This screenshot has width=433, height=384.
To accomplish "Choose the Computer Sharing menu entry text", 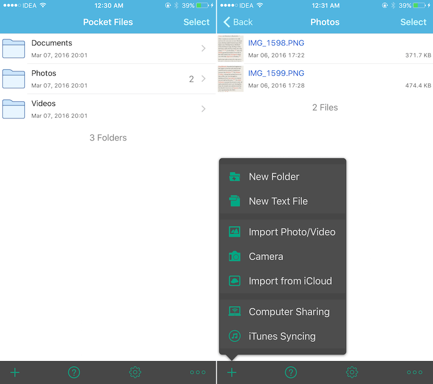I will tap(289, 312).
